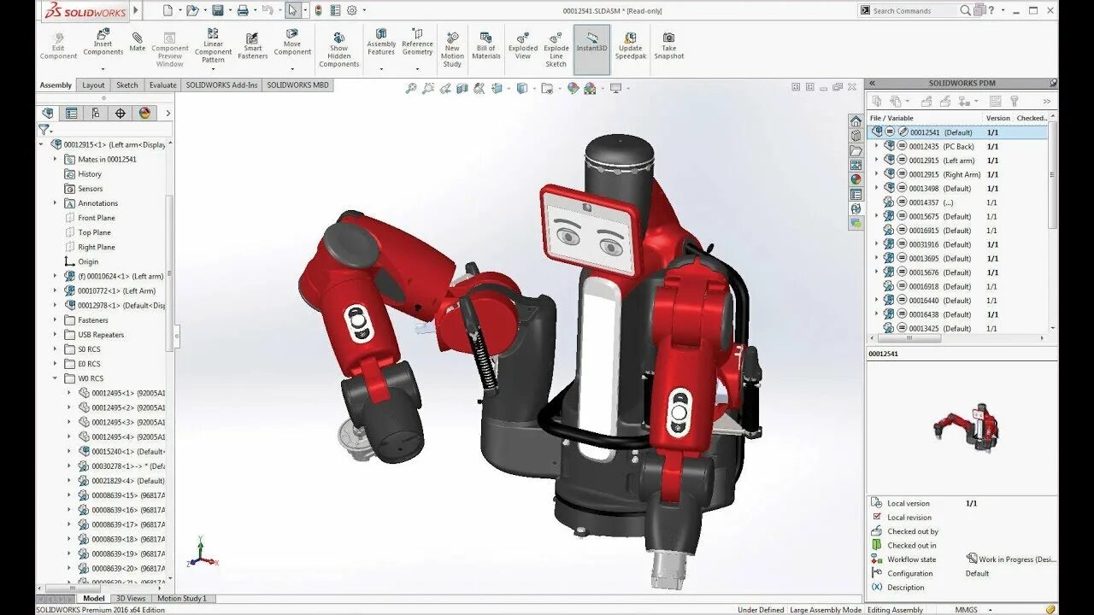Click the robot preview thumbnail in PDM
This screenshot has width=1094, height=615.
coord(967,426)
